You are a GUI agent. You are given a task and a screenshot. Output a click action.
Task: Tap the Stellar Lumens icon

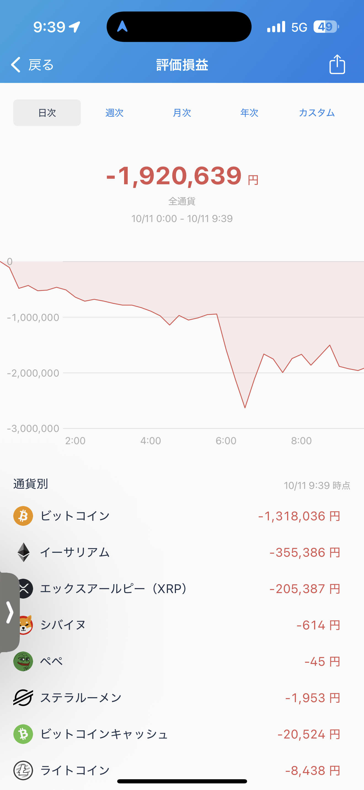pyautogui.click(x=23, y=698)
